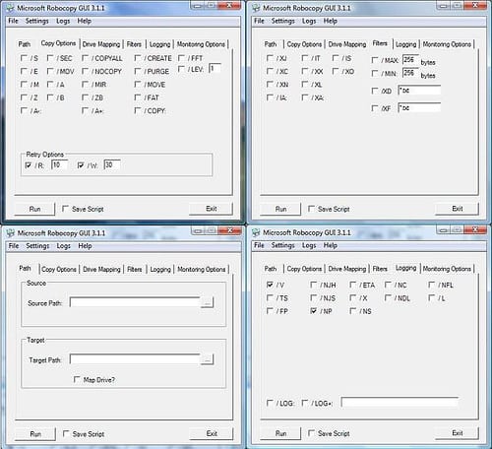Enable the /ETA logging checkbox
The width and height of the screenshot is (492, 449).
353,285
